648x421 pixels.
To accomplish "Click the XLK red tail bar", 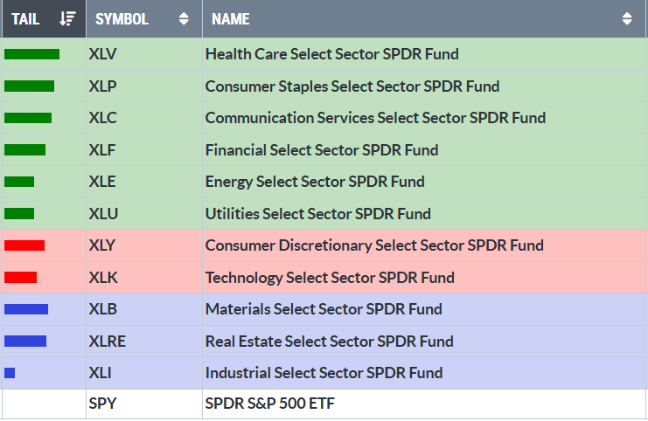I will point(20,278).
